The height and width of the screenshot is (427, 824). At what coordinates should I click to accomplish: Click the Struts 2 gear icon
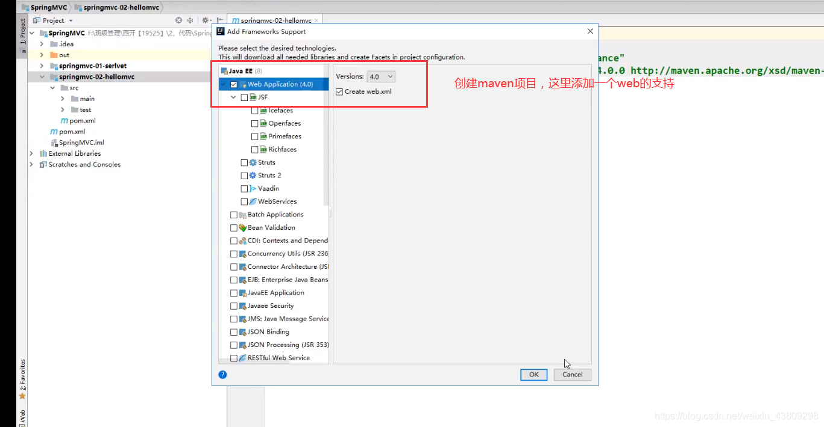[253, 176]
